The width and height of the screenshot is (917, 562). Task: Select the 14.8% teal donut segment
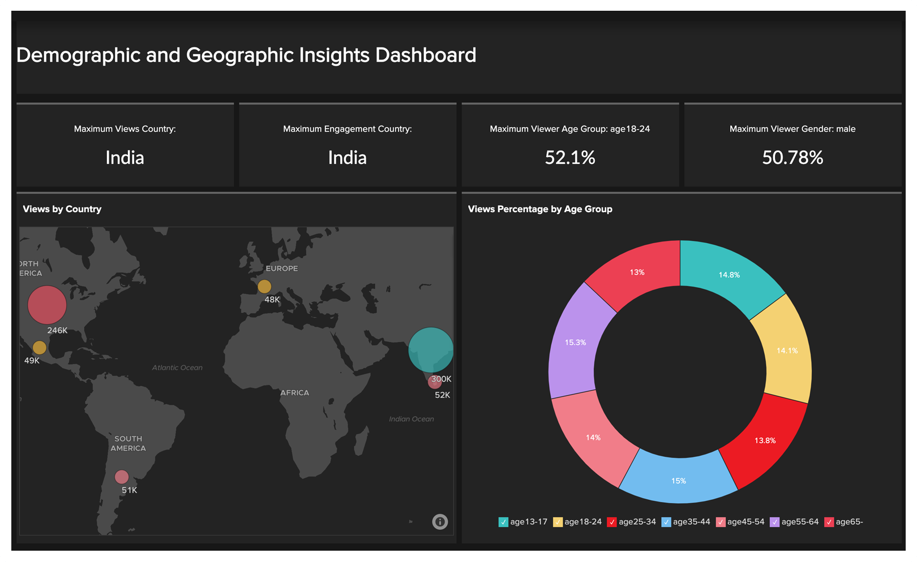pos(730,275)
